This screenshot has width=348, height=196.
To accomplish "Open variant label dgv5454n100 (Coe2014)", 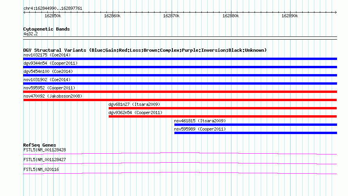I will click(48, 71).
